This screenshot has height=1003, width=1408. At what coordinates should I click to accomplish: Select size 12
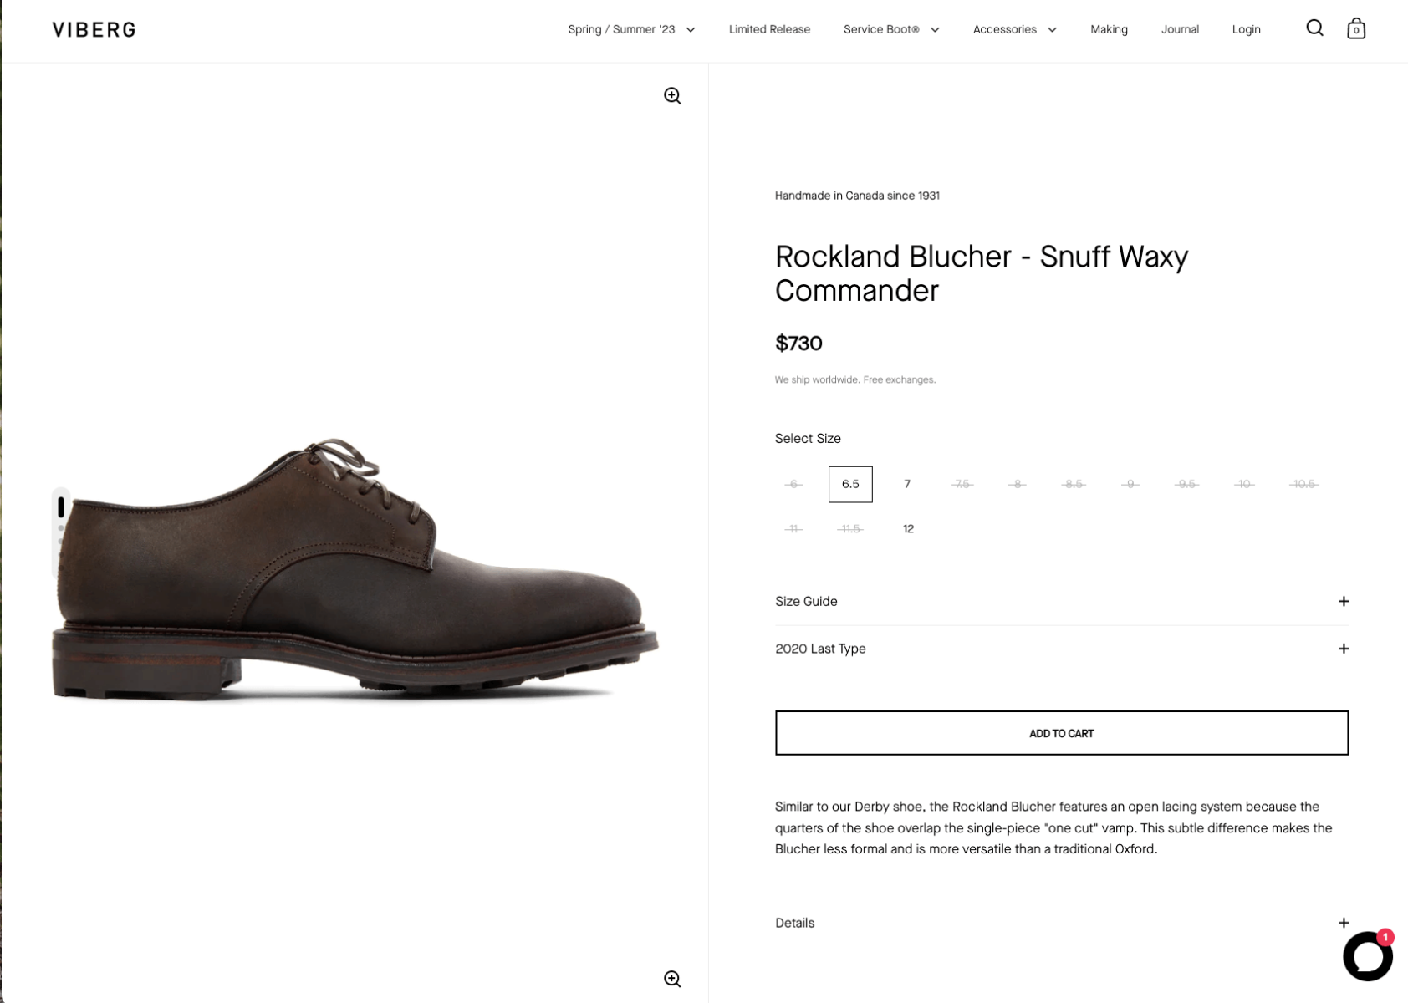pos(908,528)
